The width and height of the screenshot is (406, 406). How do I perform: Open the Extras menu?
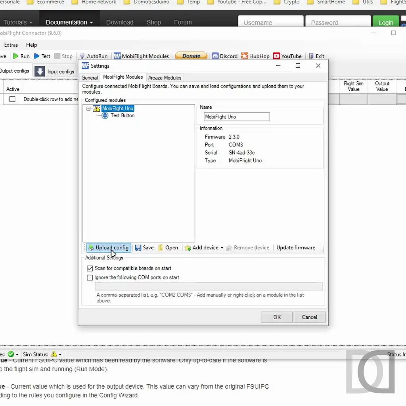[11, 45]
